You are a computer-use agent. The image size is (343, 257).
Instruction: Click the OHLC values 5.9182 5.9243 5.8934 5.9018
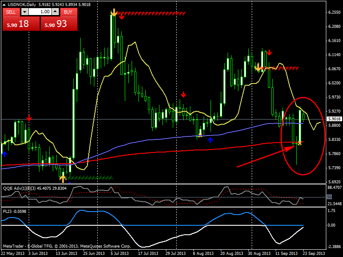[65, 5]
